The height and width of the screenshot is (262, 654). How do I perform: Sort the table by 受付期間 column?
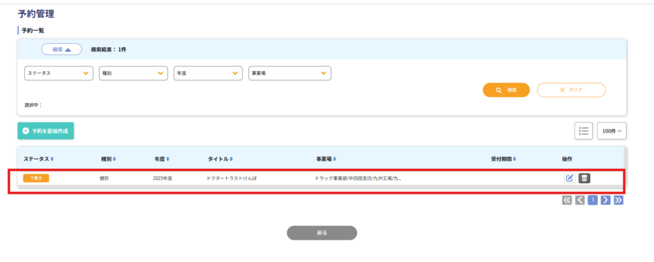tap(503, 159)
